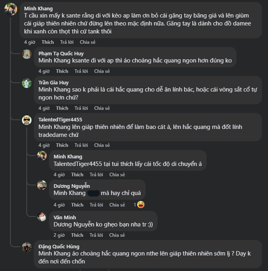Share Dương Nguyễn's reply via Chia sẻ

click(117, 205)
